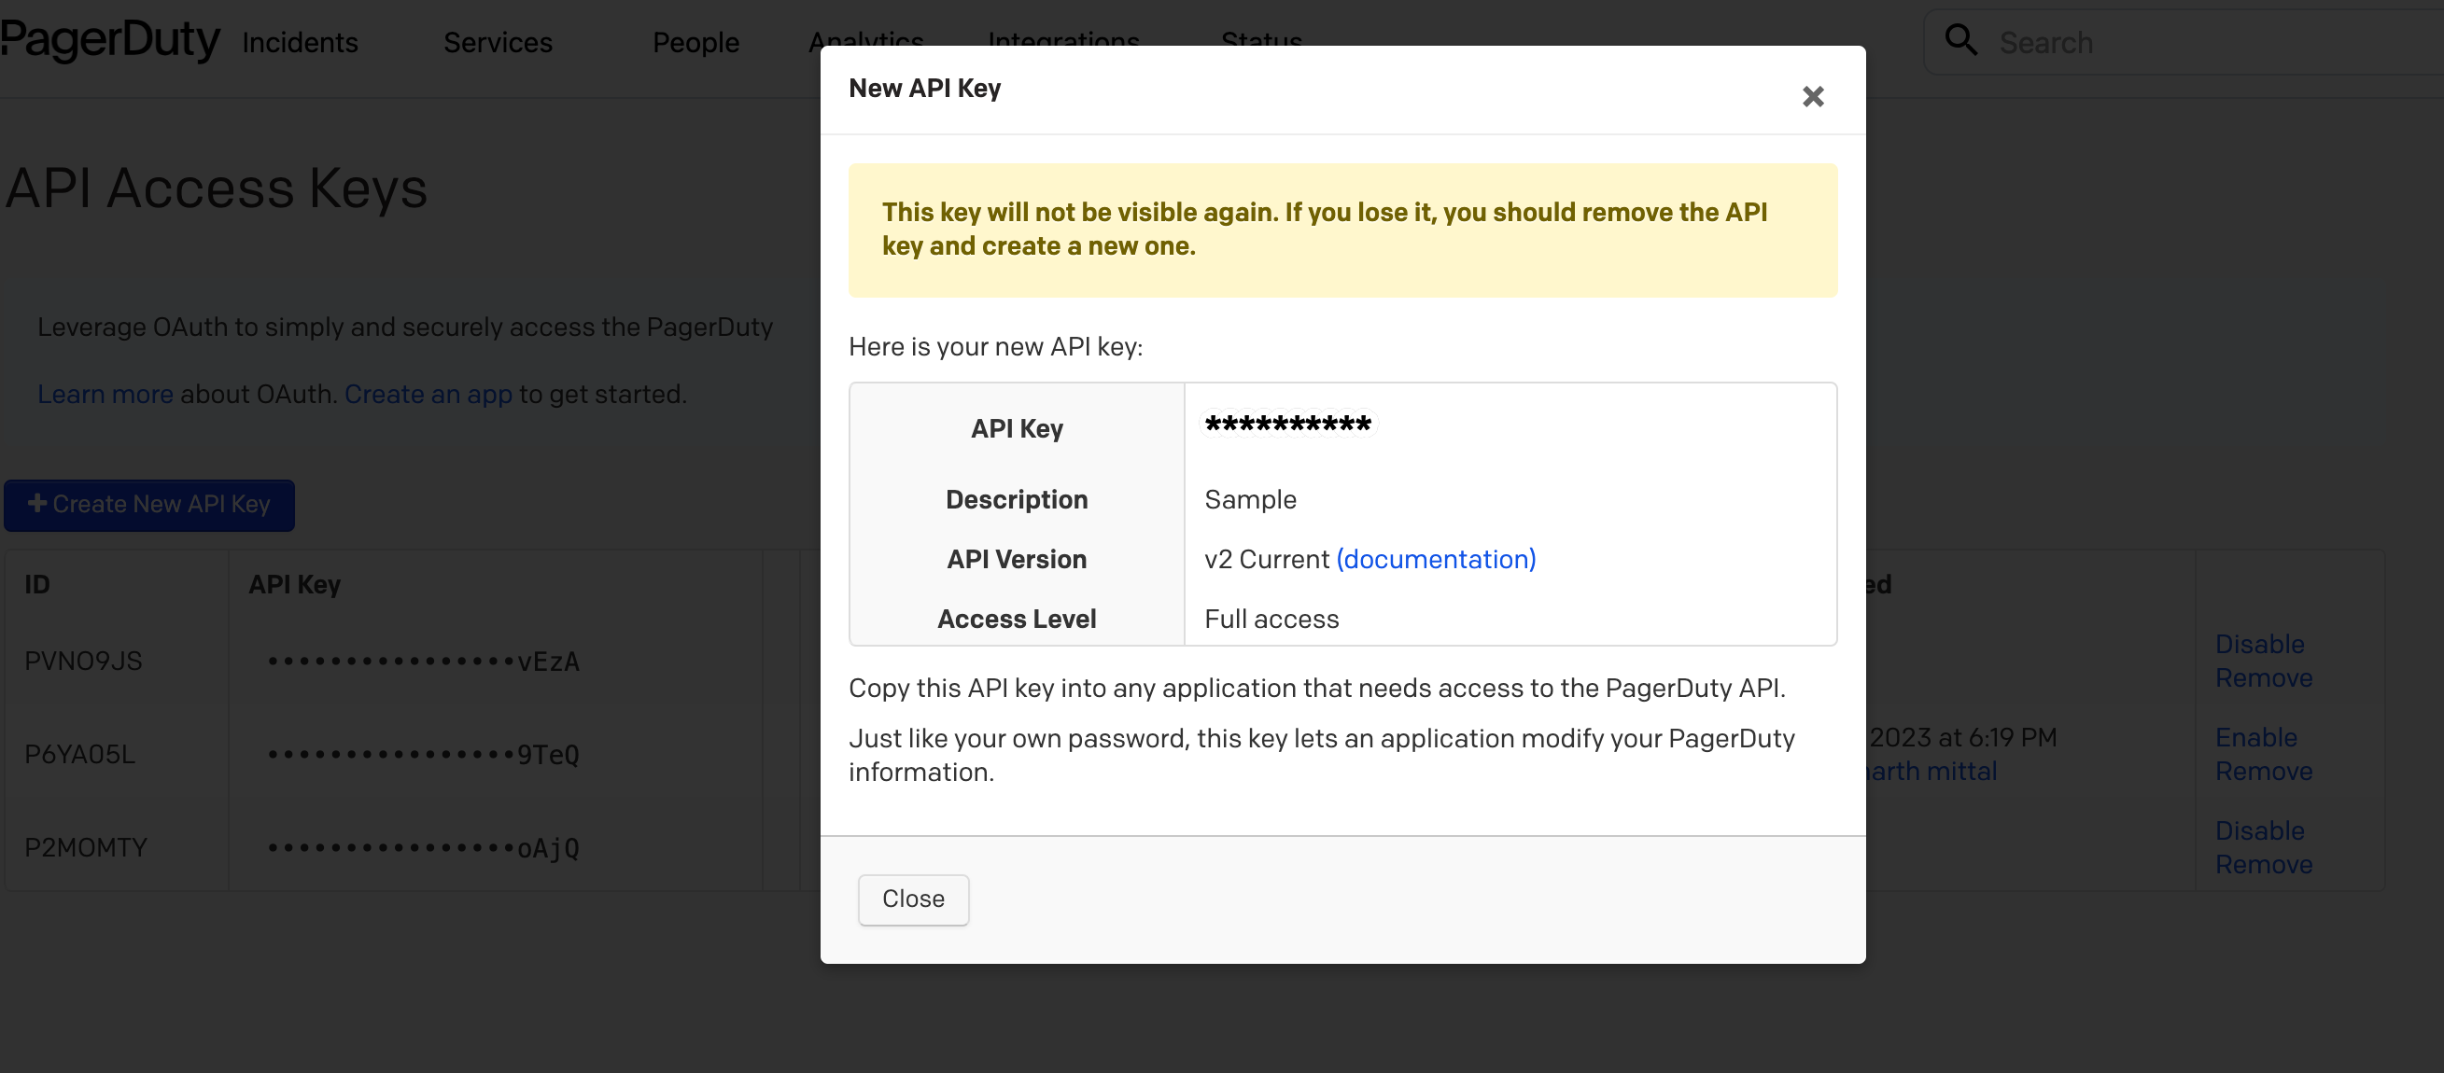The image size is (2444, 1073).
Task: Open the API documentation link
Action: (1436, 559)
